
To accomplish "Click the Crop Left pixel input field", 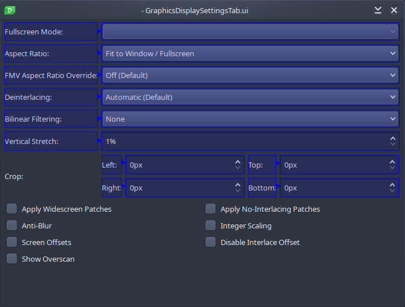I will pos(178,165).
